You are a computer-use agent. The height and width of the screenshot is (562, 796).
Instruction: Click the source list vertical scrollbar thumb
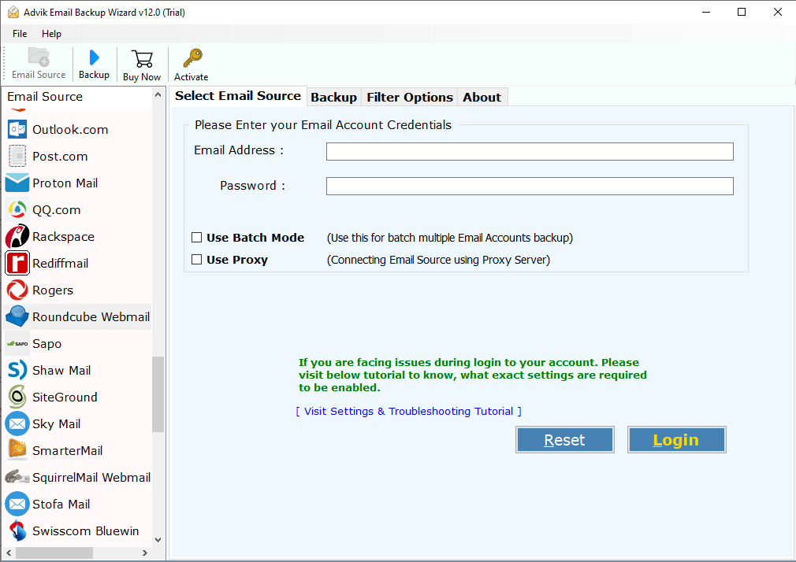[x=158, y=394]
